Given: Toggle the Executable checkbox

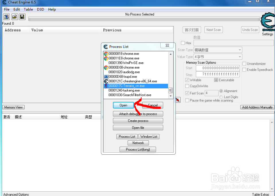Looking at the screenshot, I should pos(216,80).
